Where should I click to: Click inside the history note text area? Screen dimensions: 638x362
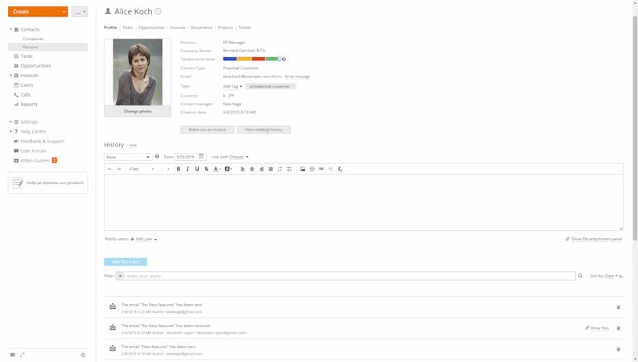(364, 202)
